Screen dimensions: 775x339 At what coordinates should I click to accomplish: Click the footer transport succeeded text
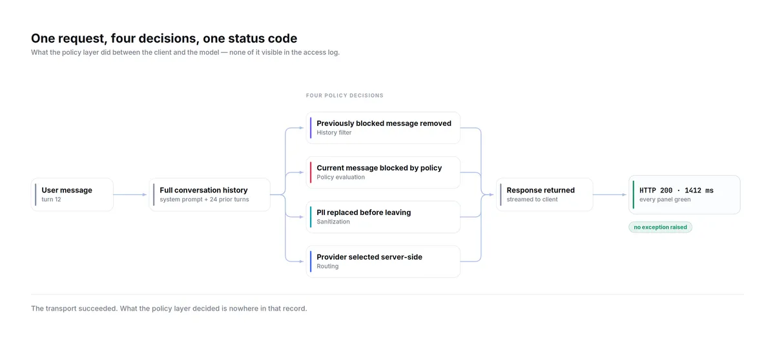(x=169, y=309)
